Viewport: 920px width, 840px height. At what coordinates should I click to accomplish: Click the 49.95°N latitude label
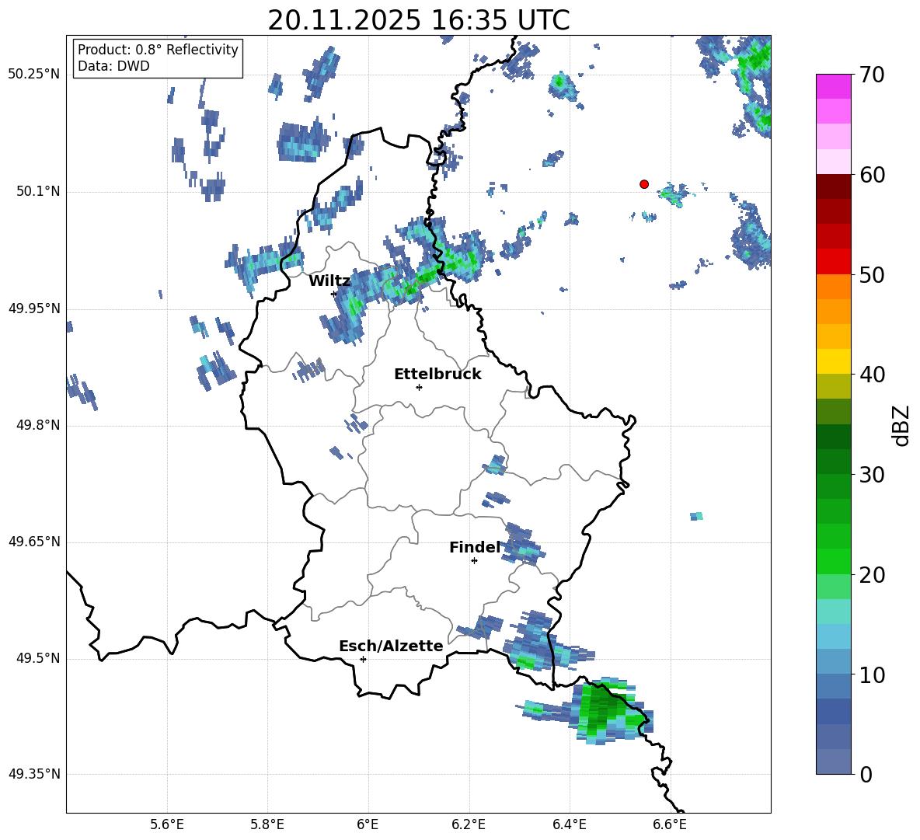click(x=33, y=308)
